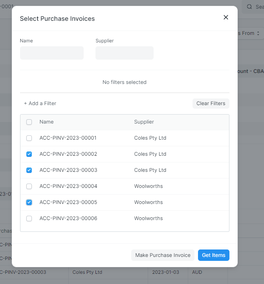Uncheck the ACC-PINV-2023-00002 checkbox

click(29, 154)
